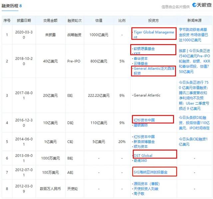This screenshot has width=213, height=199.
Task: Click the 投资方 column header
Action: (153, 21)
